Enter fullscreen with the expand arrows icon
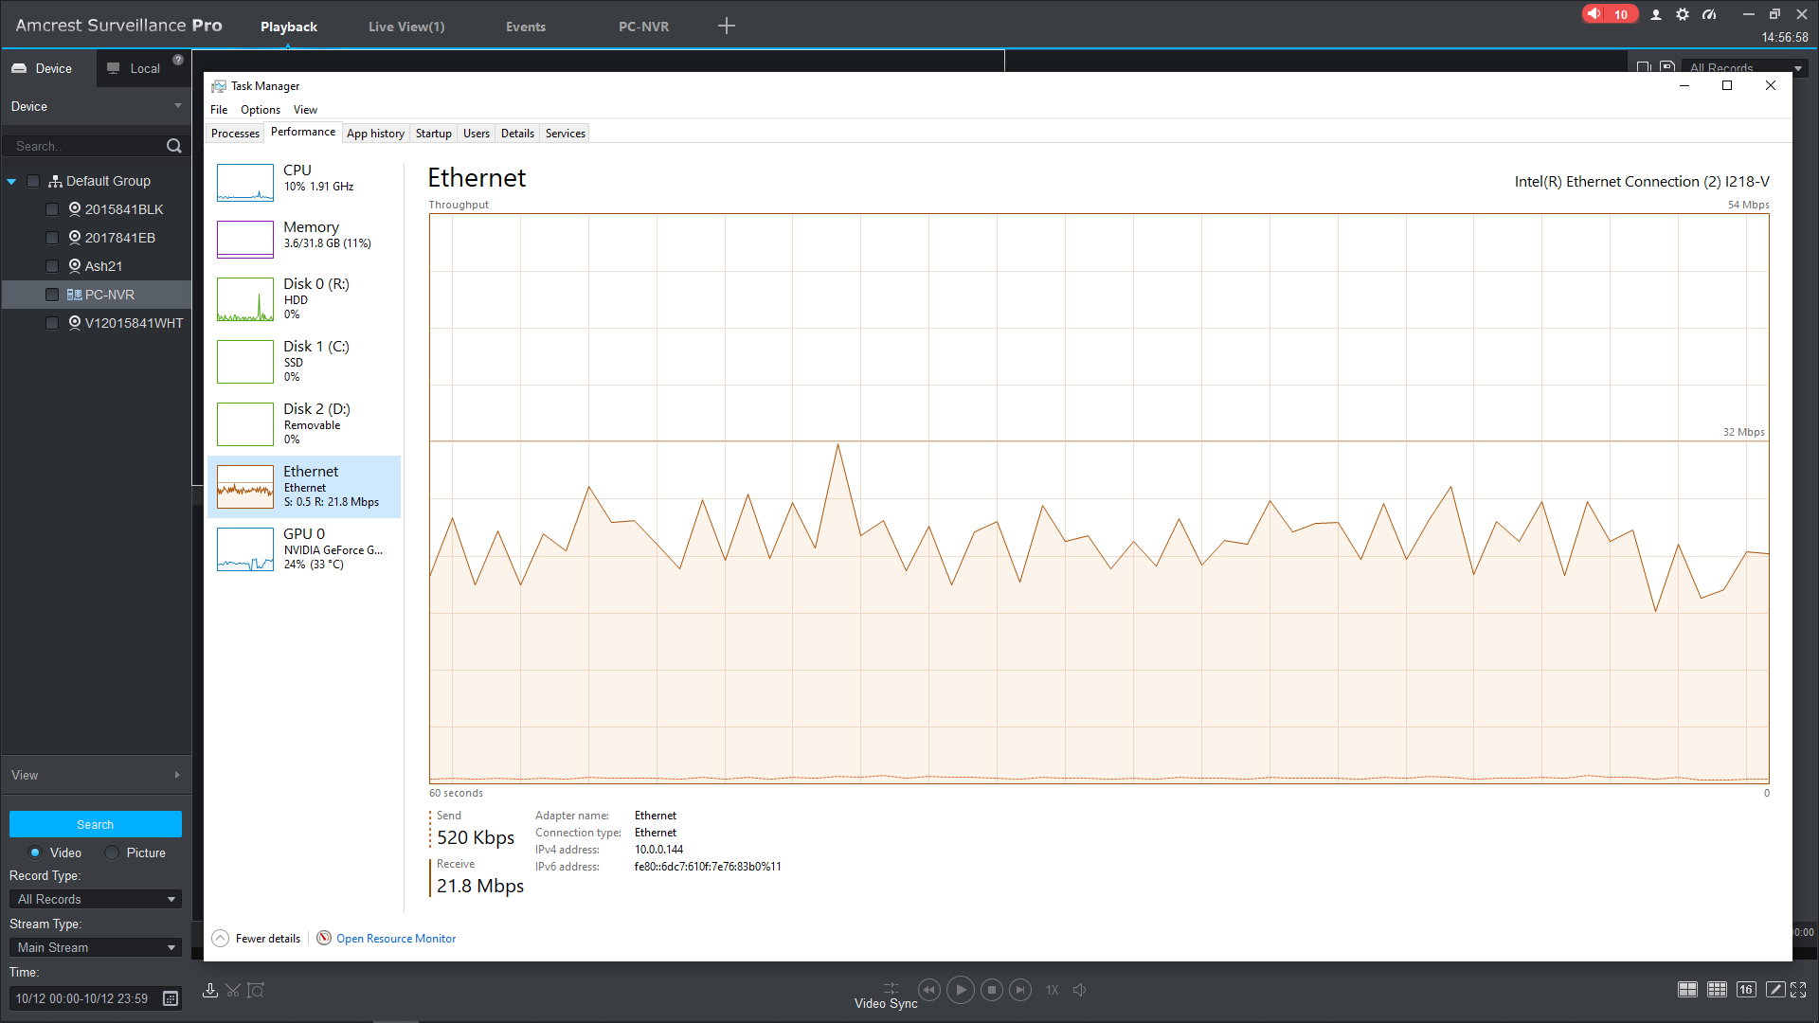 coord(1798,990)
